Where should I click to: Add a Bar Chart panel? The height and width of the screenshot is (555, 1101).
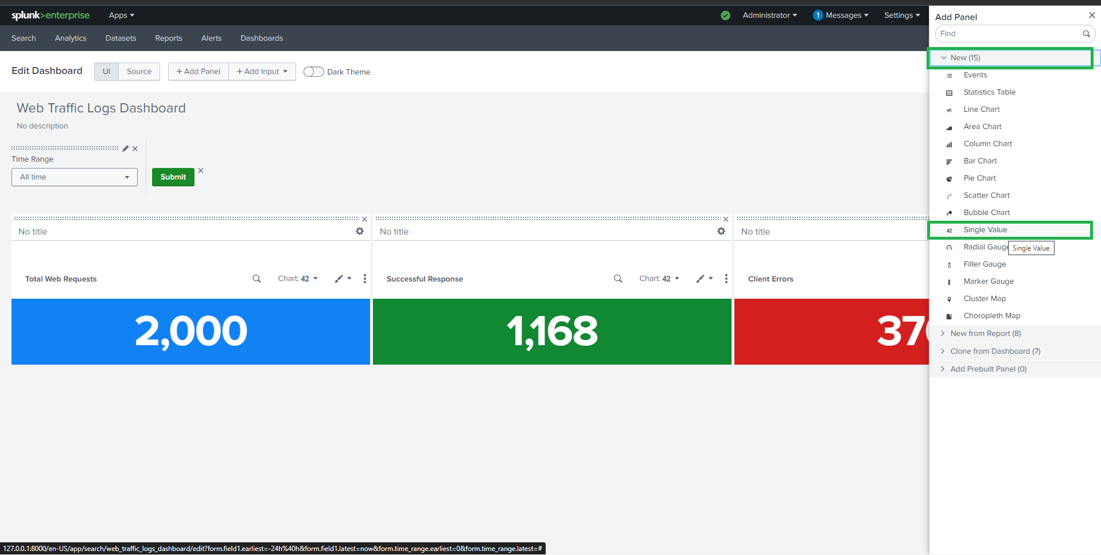(980, 161)
